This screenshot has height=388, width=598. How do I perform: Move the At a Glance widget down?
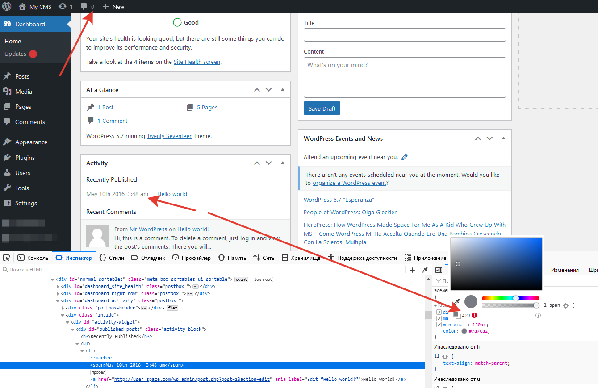tap(268, 90)
